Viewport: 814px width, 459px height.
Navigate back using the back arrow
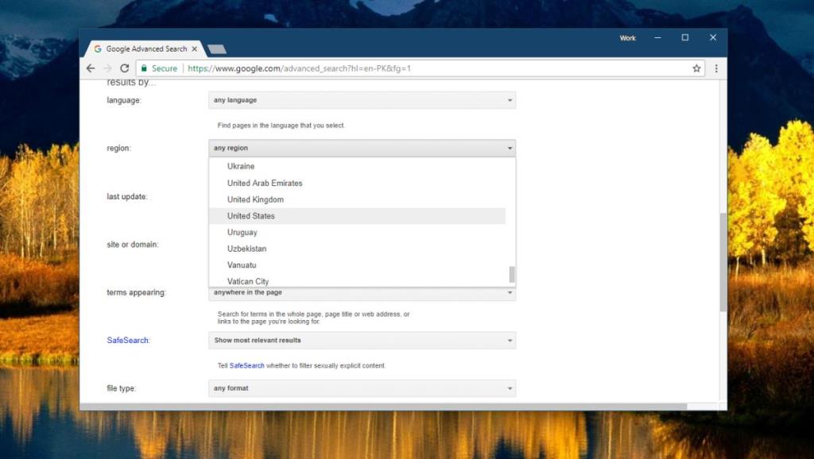90,68
